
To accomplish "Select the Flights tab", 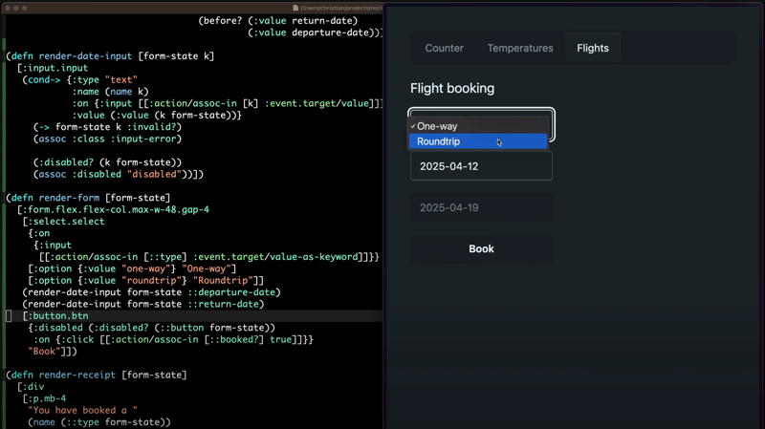I will coord(593,49).
